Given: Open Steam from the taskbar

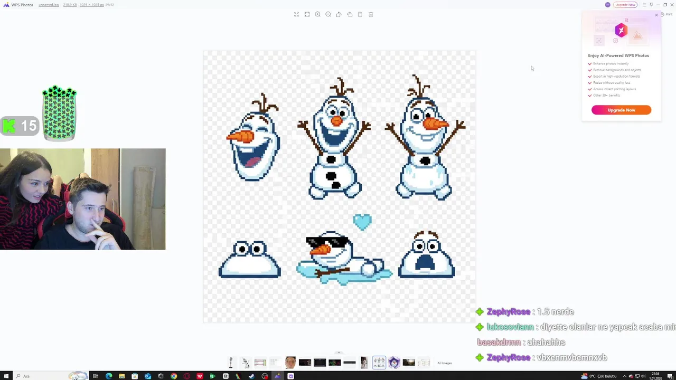Looking at the screenshot, I should [x=251, y=376].
